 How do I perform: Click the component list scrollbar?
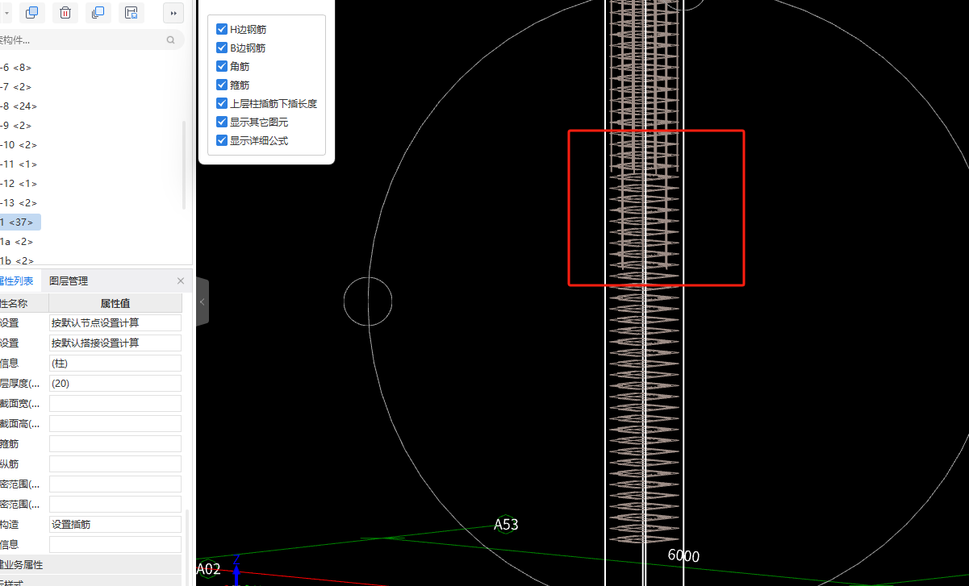coord(185,165)
